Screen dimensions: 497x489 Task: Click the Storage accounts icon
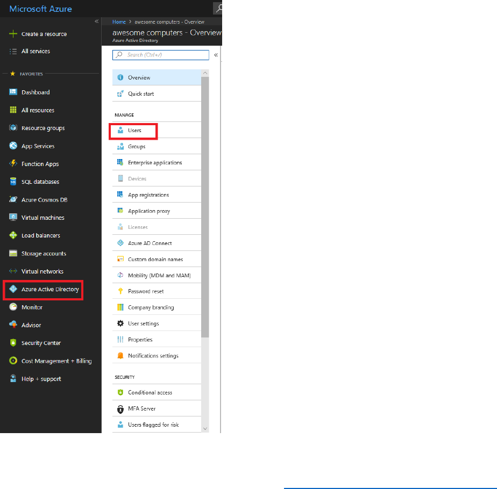pyautogui.click(x=13, y=254)
